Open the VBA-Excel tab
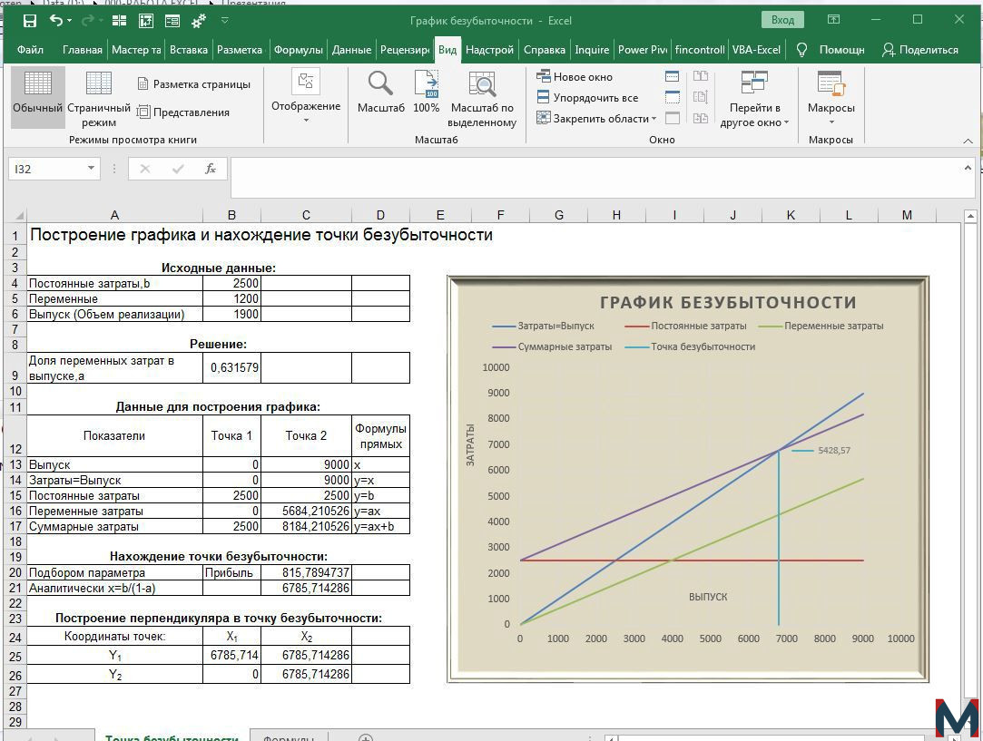 coord(756,50)
